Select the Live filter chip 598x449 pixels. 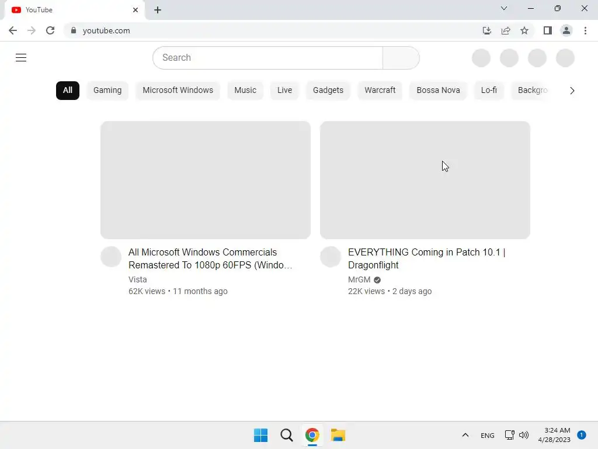click(x=284, y=91)
